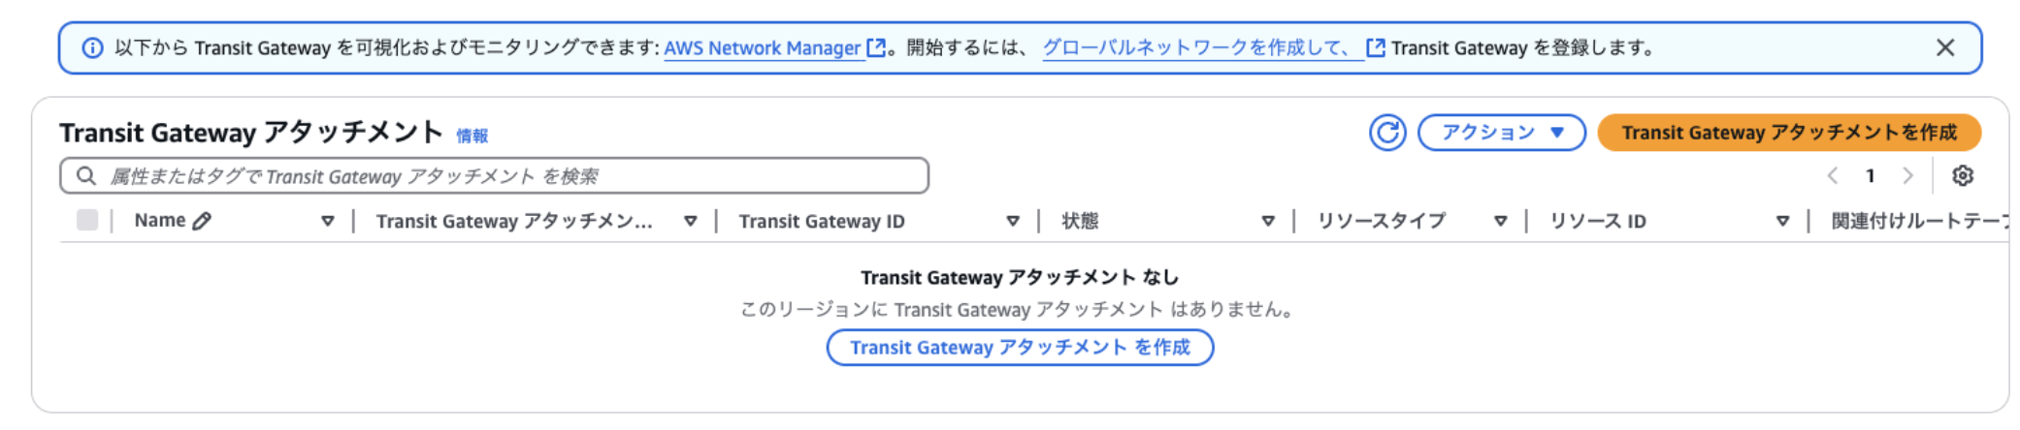Screen dimensions: 2020x430
Task: Click the edit pencil icon beside Name
Action: tap(202, 221)
